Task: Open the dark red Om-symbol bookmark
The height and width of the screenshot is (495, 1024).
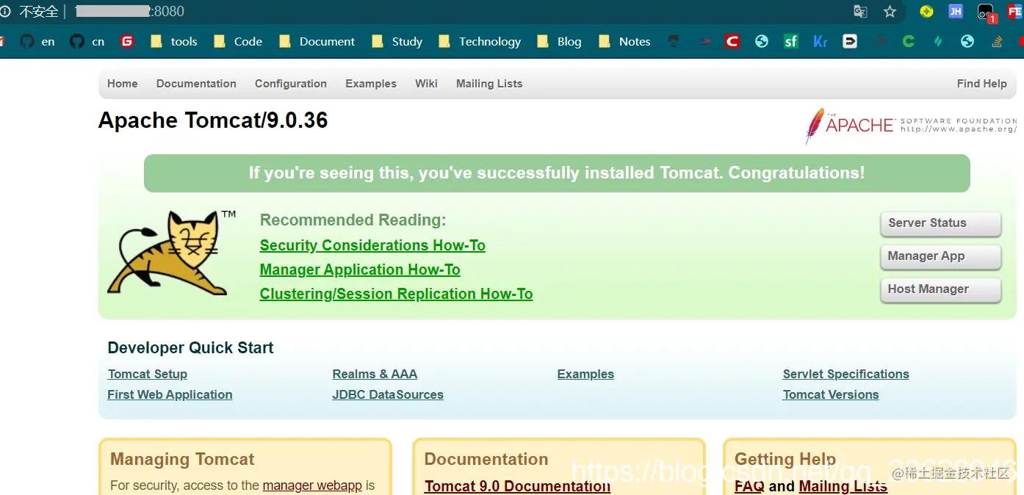Action: [x=879, y=42]
